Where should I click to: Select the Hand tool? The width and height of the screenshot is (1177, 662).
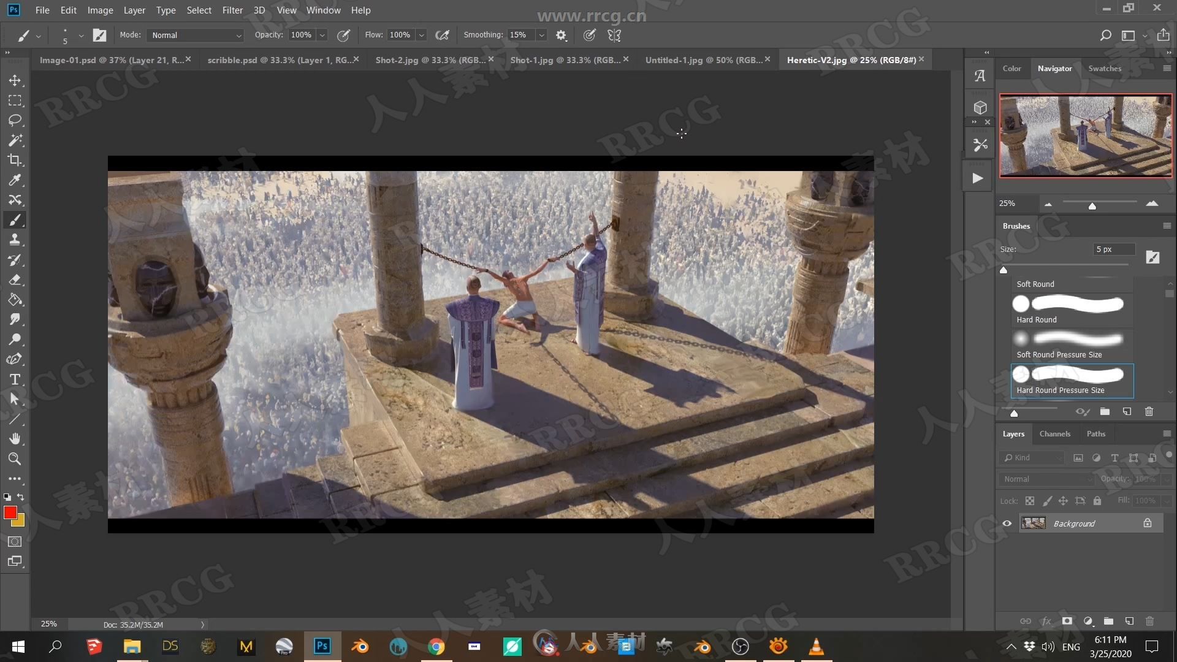click(x=15, y=439)
